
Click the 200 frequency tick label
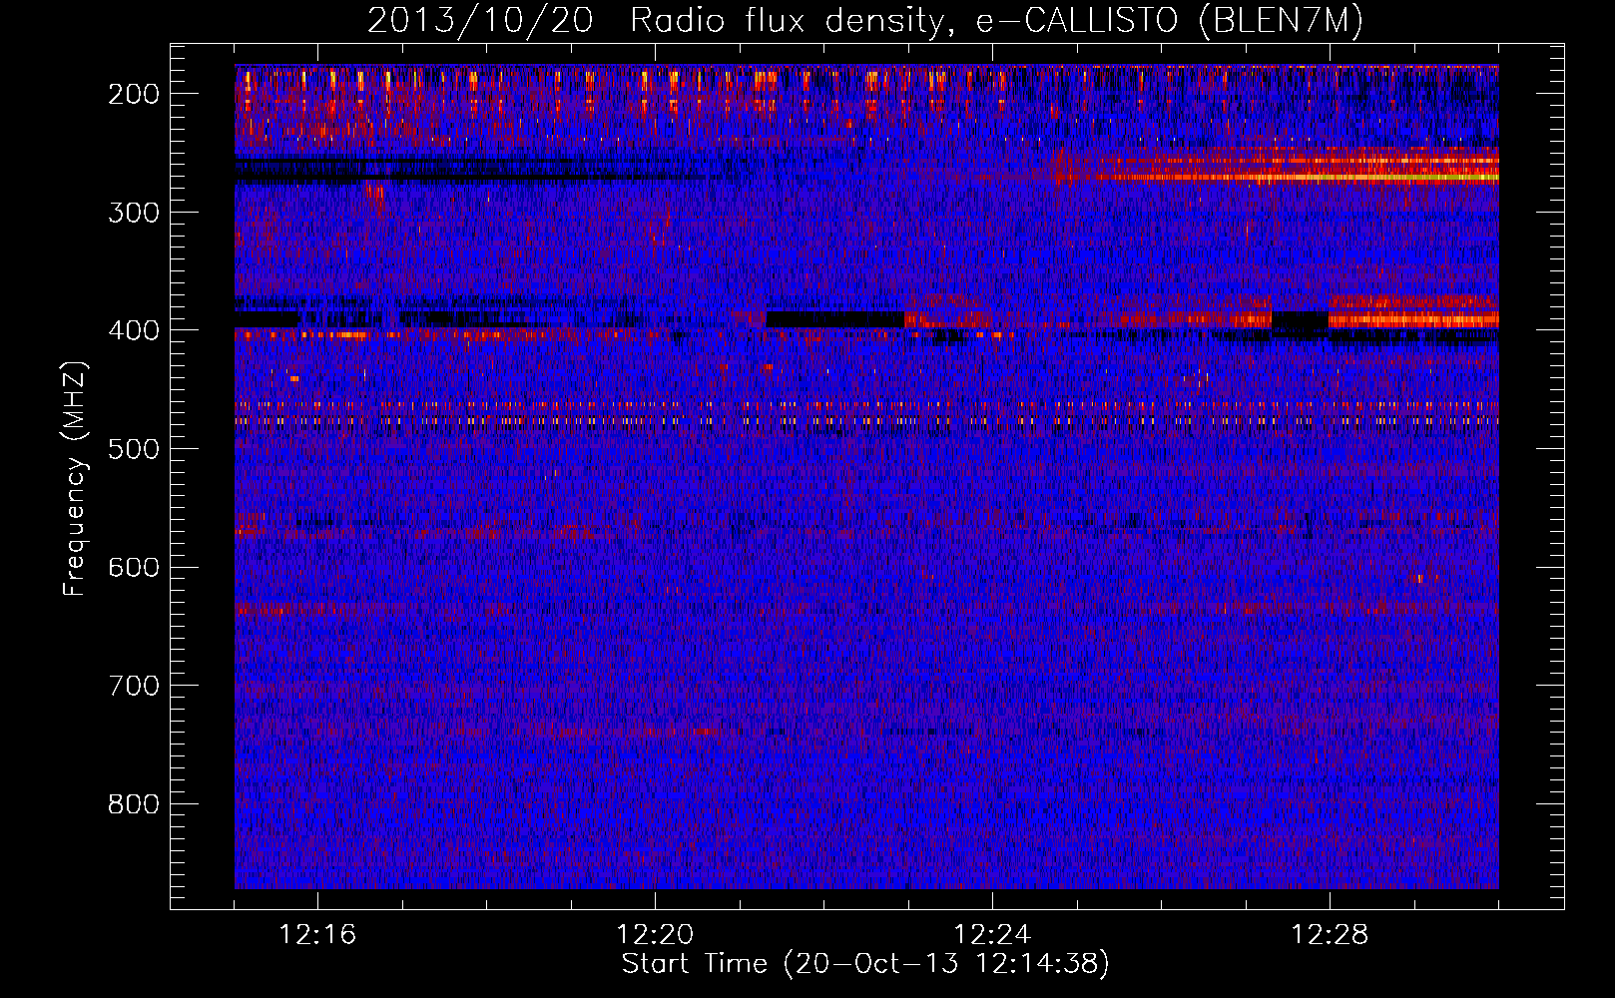pyautogui.click(x=134, y=94)
